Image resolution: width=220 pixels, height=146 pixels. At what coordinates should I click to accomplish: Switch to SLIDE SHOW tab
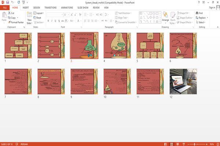click(x=83, y=8)
